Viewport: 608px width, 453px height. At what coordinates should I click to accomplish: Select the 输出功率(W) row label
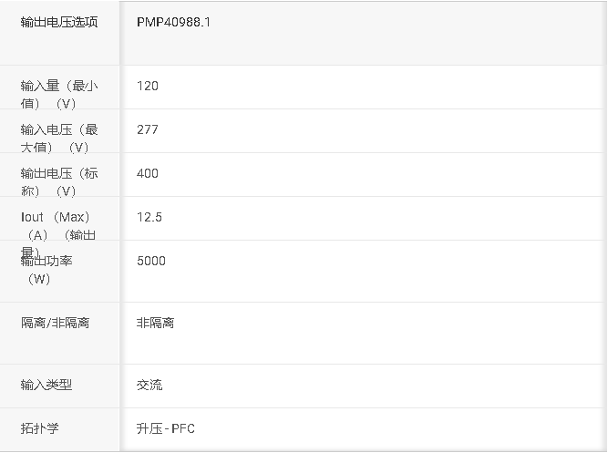coord(46,270)
